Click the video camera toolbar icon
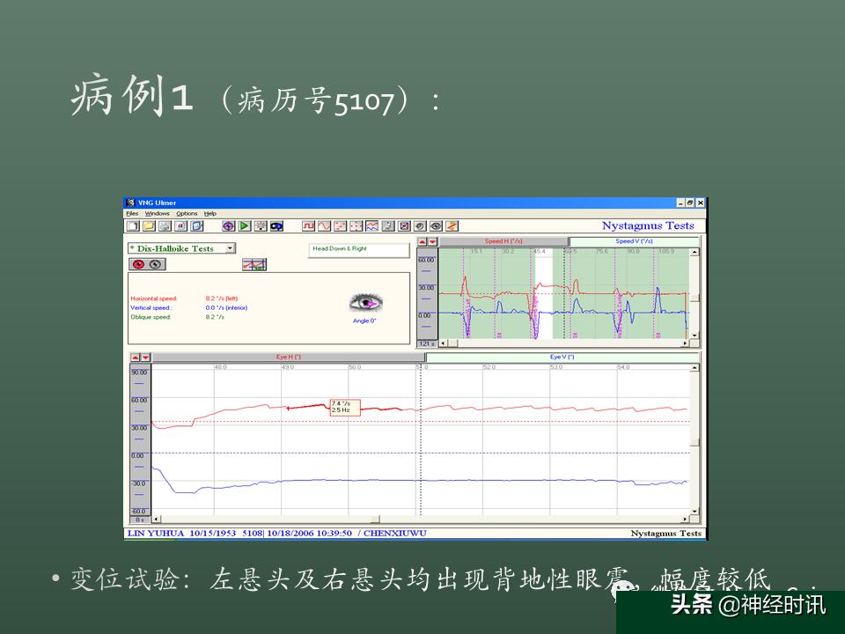 [x=276, y=226]
